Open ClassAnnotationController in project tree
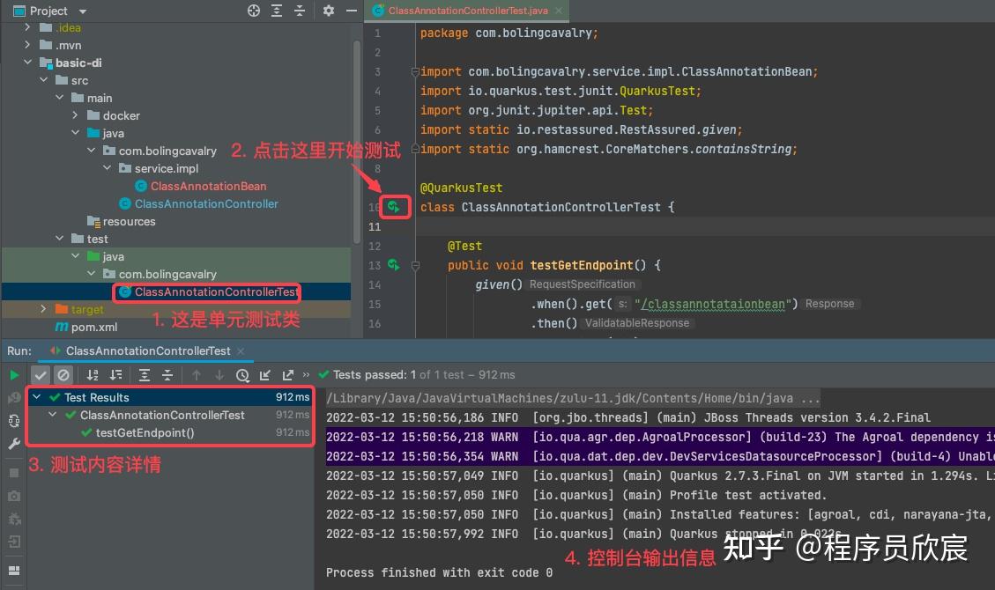Viewport: 995px width, 590px height. point(206,204)
